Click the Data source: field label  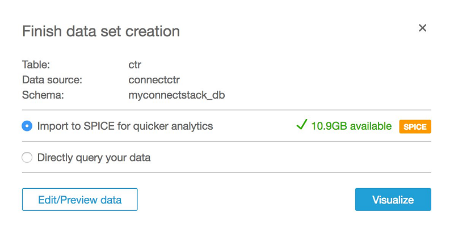tap(52, 80)
